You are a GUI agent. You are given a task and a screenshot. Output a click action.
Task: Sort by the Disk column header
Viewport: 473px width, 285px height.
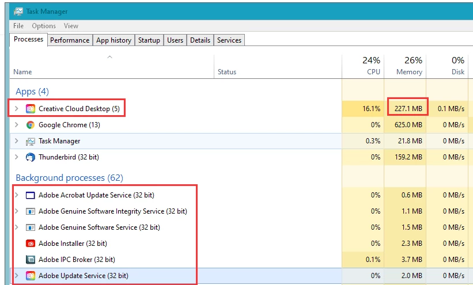[x=446, y=66]
